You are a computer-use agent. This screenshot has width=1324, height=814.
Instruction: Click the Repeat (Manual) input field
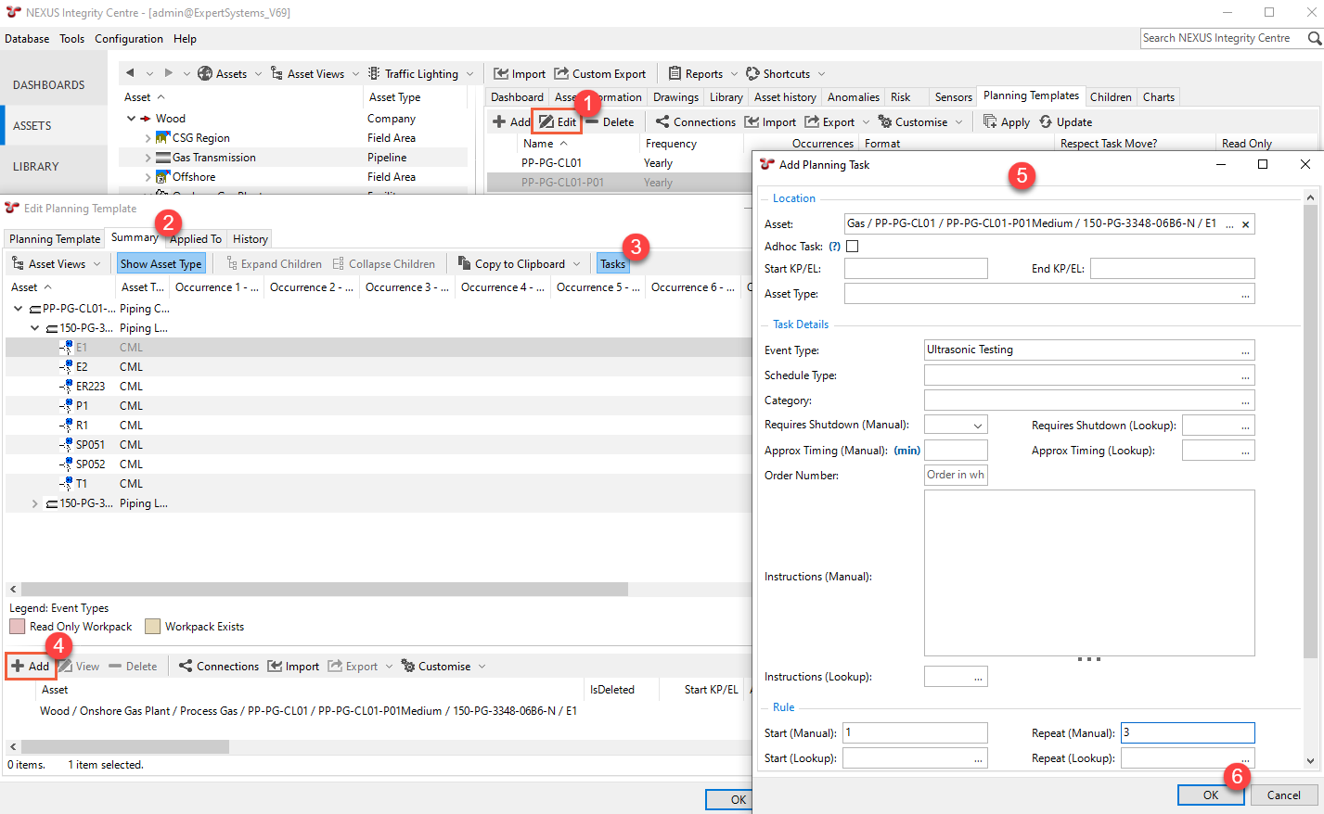click(x=1188, y=732)
